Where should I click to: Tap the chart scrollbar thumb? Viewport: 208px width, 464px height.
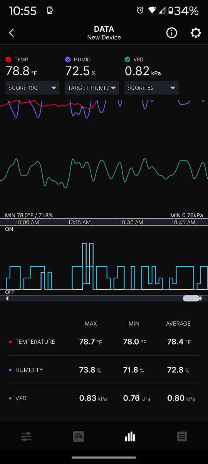click(191, 299)
